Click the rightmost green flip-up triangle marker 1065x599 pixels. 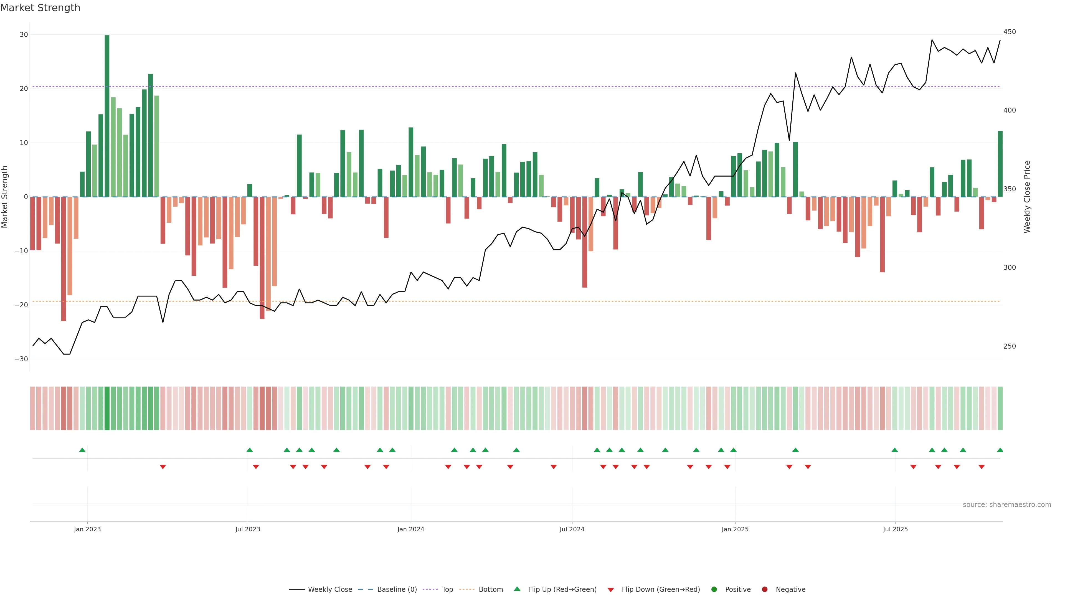[1000, 450]
